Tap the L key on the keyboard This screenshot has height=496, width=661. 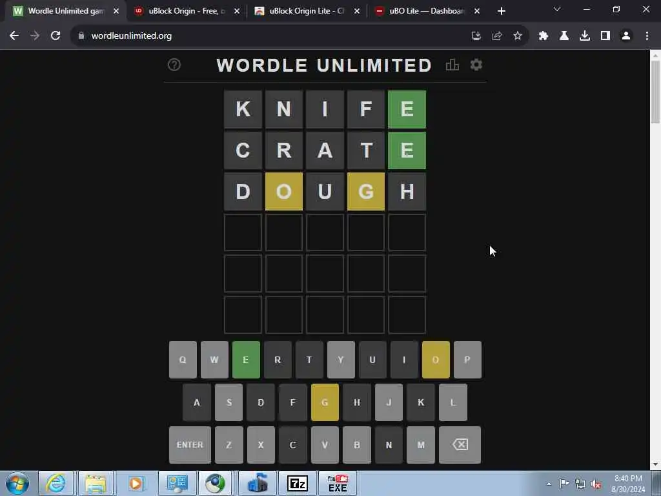point(453,402)
